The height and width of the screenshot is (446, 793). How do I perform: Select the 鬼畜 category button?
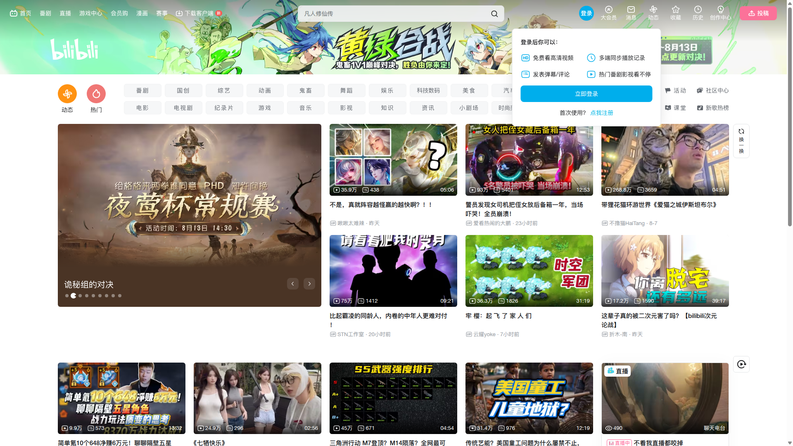(x=306, y=90)
